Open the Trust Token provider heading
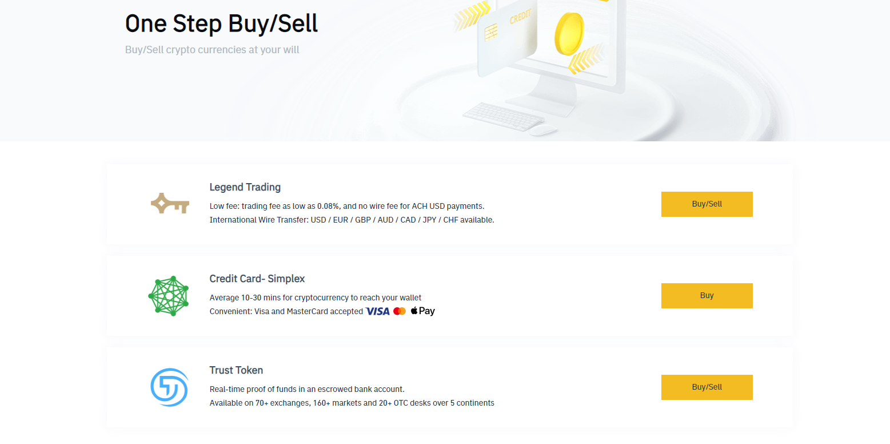 (x=236, y=370)
